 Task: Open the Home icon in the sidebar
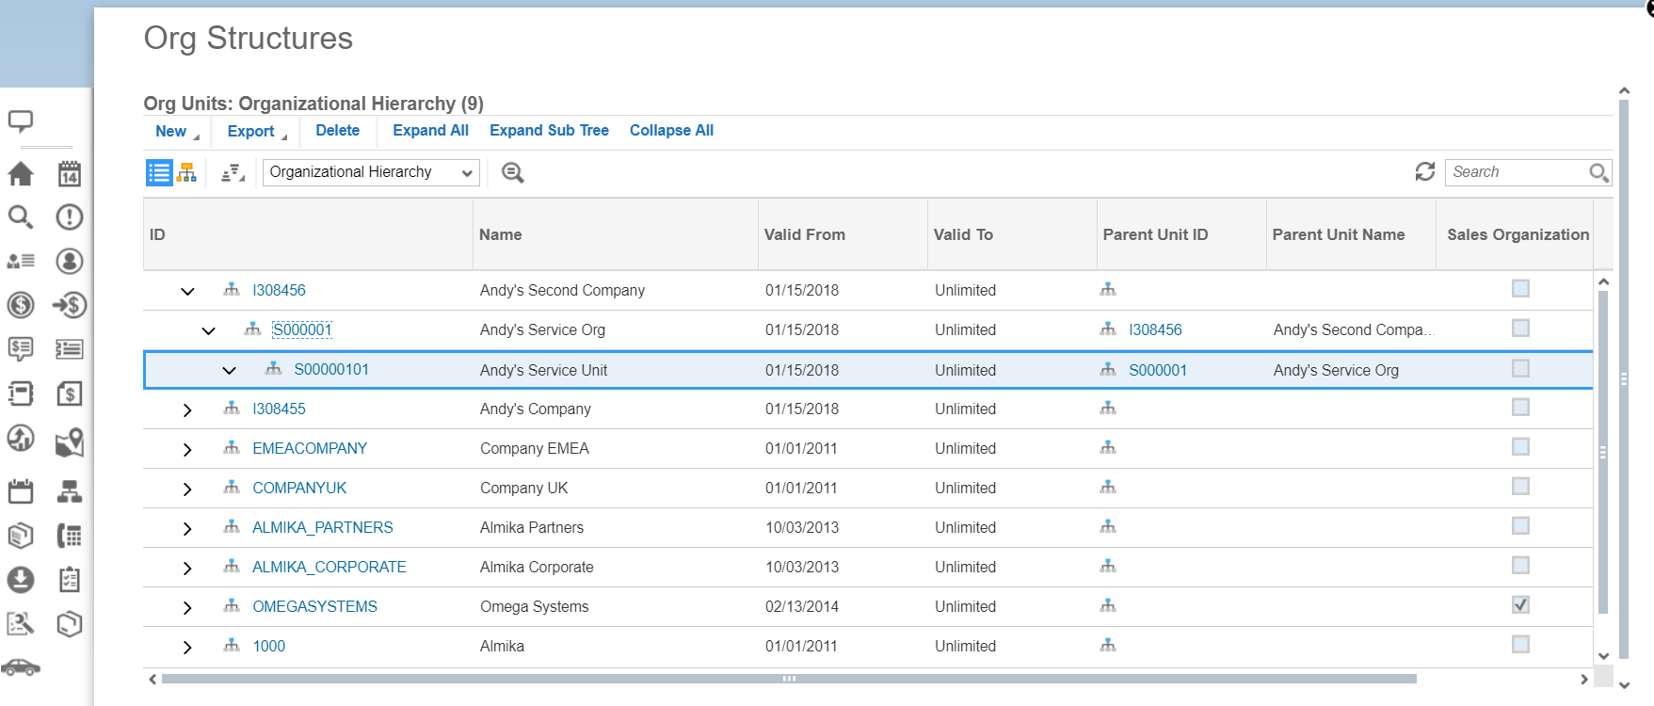coord(21,174)
